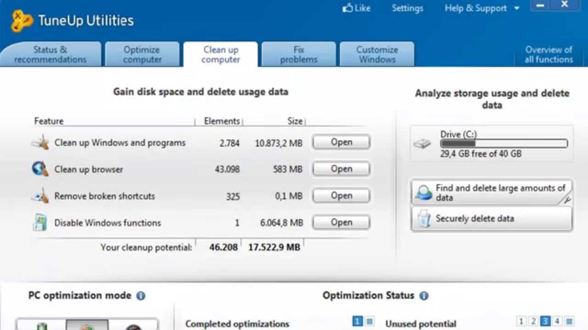588x330 pixels.
Task: Select page 3 of Unused potential
Action: coord(545,321)
